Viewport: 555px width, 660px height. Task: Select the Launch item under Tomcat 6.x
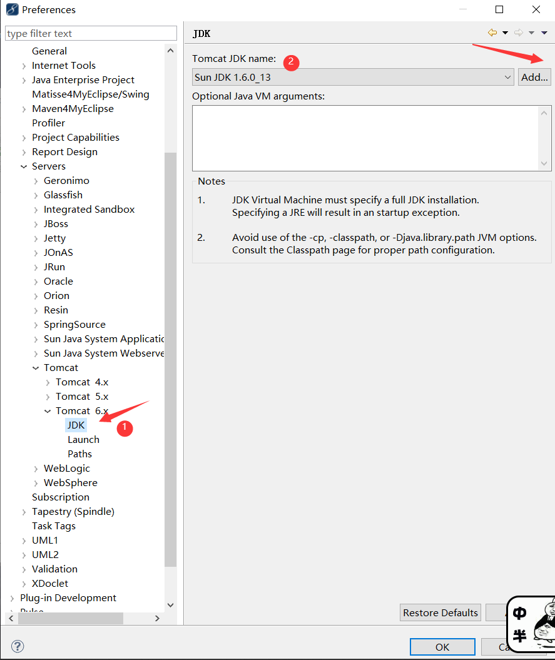pyautogui.click(x=83, y=439)
